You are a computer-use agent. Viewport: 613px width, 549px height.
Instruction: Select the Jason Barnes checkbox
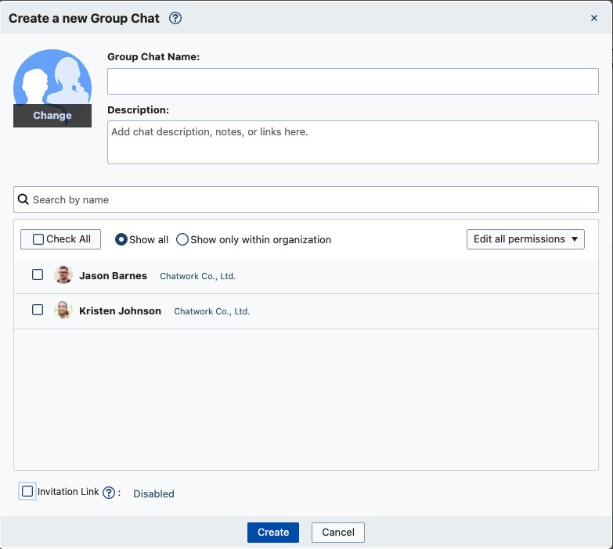point(38,274)
